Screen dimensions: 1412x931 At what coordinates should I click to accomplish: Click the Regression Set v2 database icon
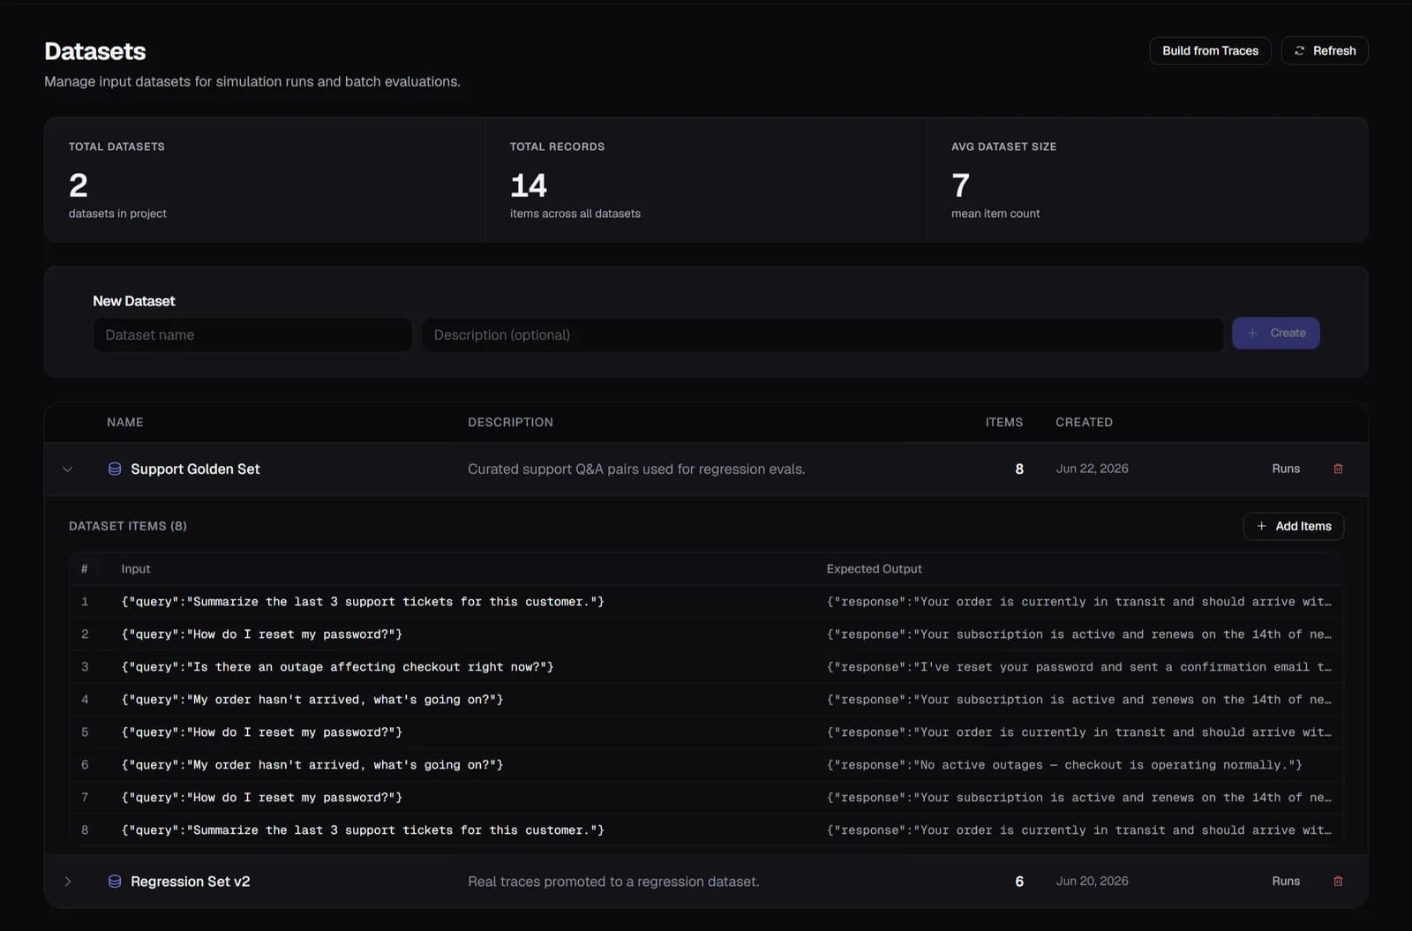pyautogui.click(x=115, y=881)
